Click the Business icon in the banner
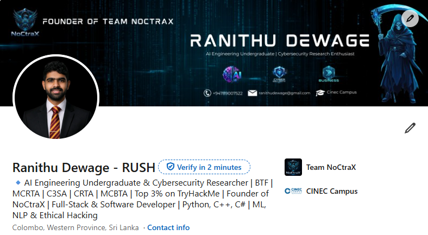This screenshot has width=428, height=235. coord(329,74)
